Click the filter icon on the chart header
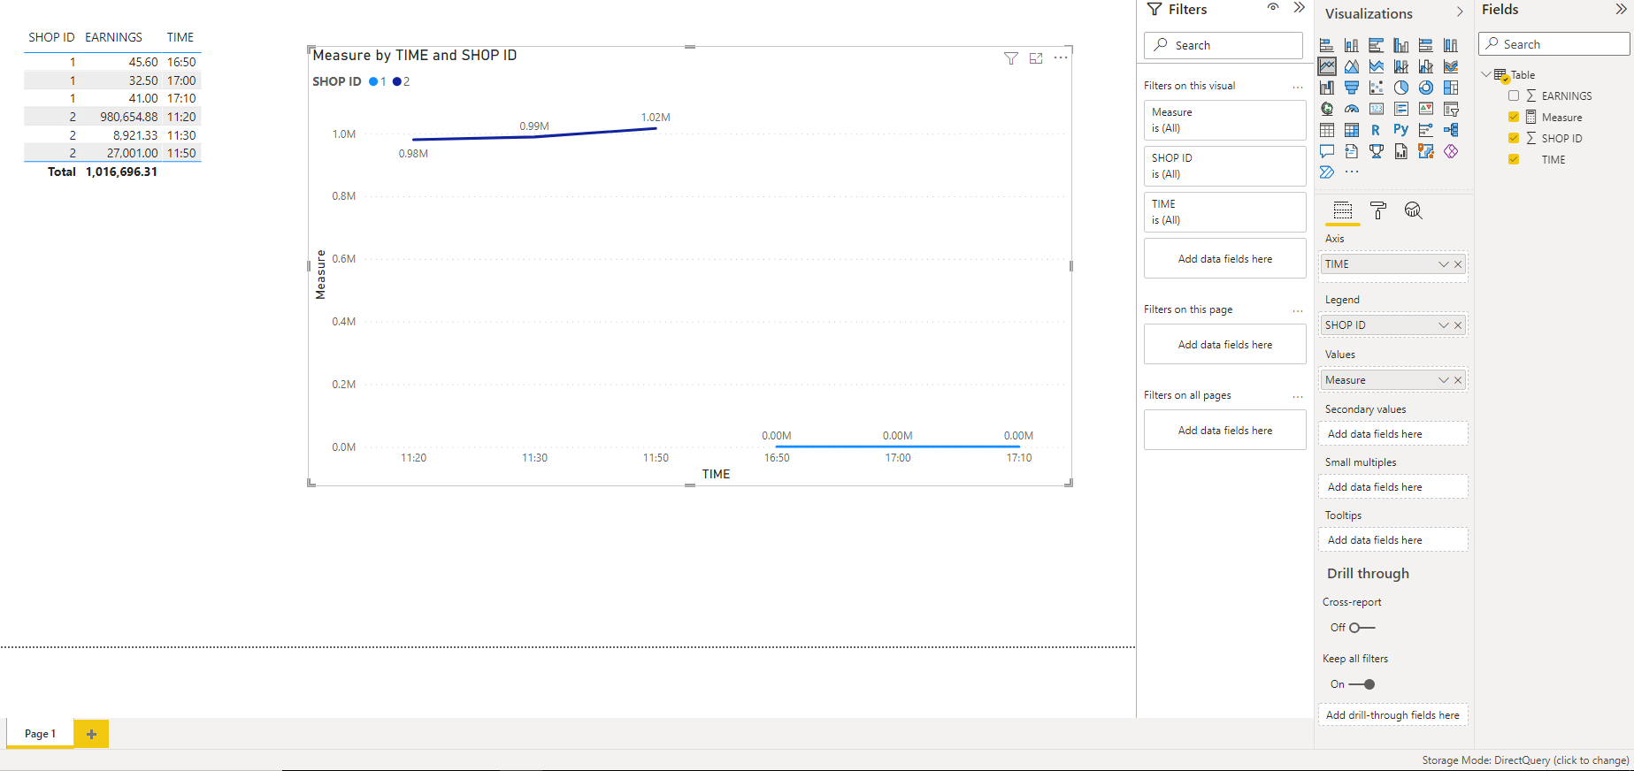This screenshot has height=771, width=1634. (x=1011, y=58)
